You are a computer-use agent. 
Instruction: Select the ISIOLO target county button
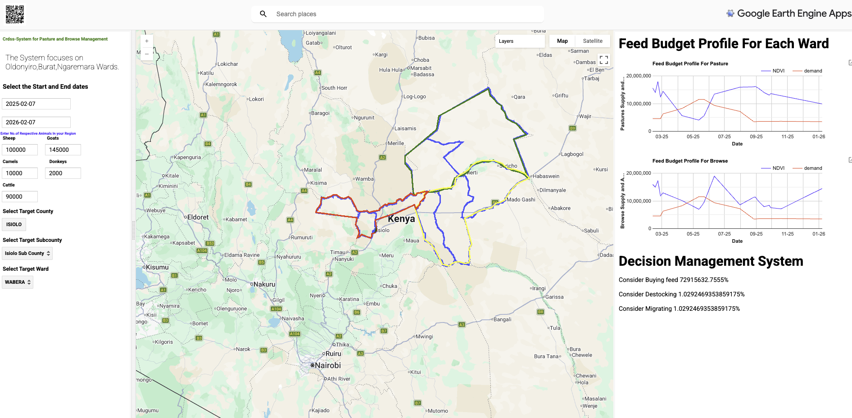point(14,224)
